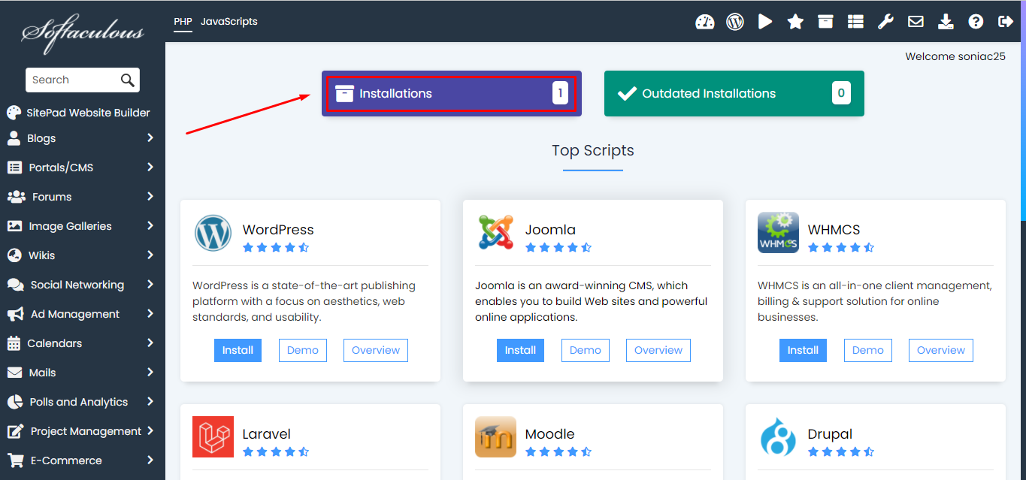Click the Joomla logo on its card
The width and height of the screenshot is (1026, 480).
pos(495,233)
